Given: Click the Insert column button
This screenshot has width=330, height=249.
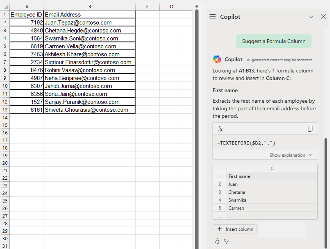Looking at the screenshot, I should pos(235,229).
